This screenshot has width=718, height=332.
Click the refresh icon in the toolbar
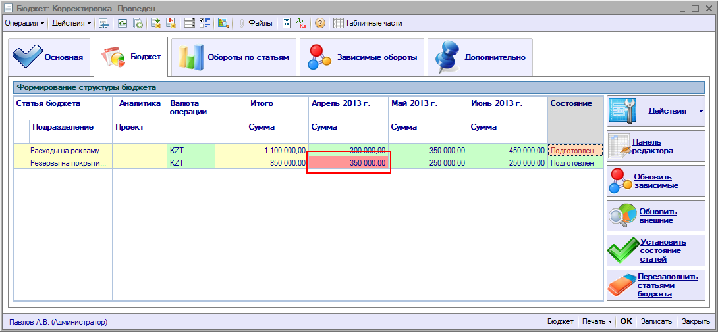pyautogui.click(x=122, y=23)
